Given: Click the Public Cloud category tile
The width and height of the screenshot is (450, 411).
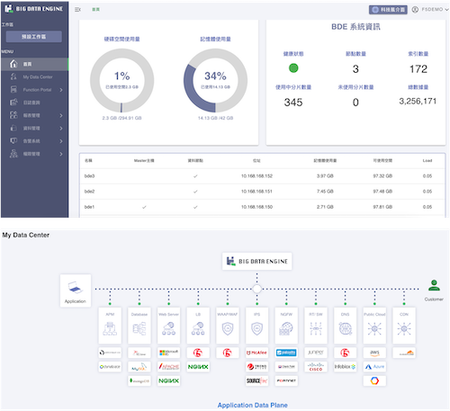Looking at the screenshot, I should pos(374,326).
